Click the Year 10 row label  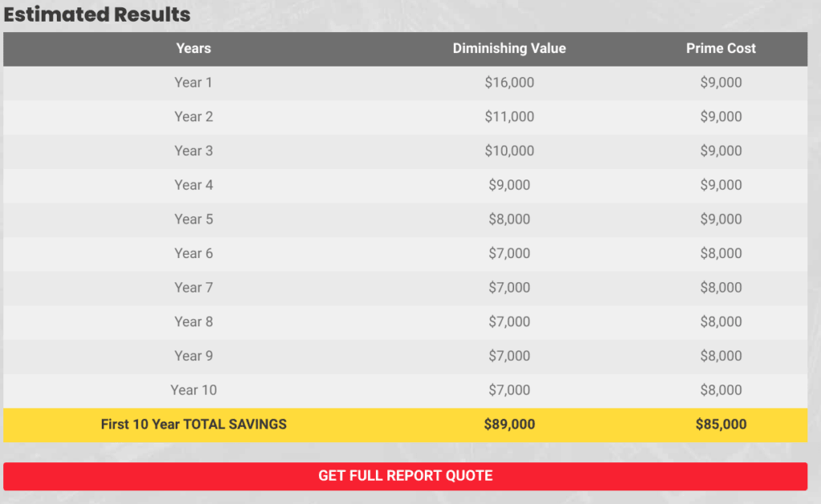193,390
